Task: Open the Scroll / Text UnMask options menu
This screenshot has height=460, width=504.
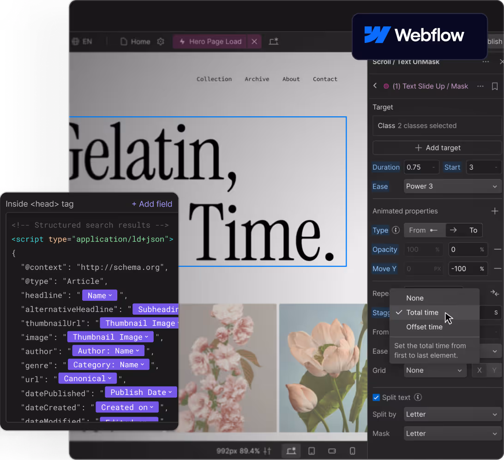Action: 486,62
